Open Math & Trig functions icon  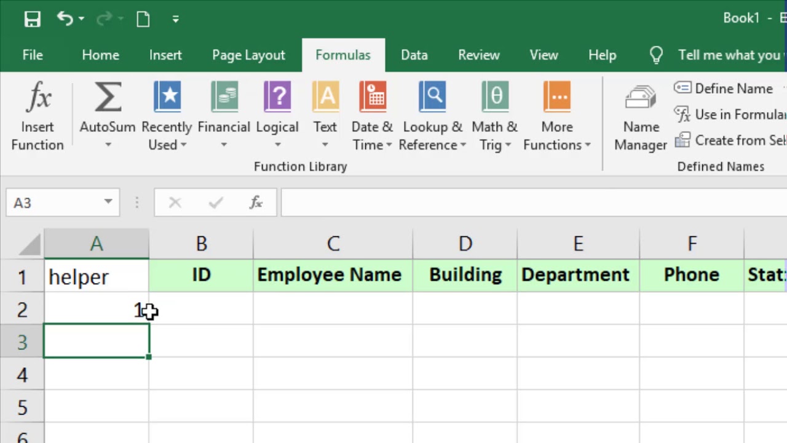[x=494, y=97]
